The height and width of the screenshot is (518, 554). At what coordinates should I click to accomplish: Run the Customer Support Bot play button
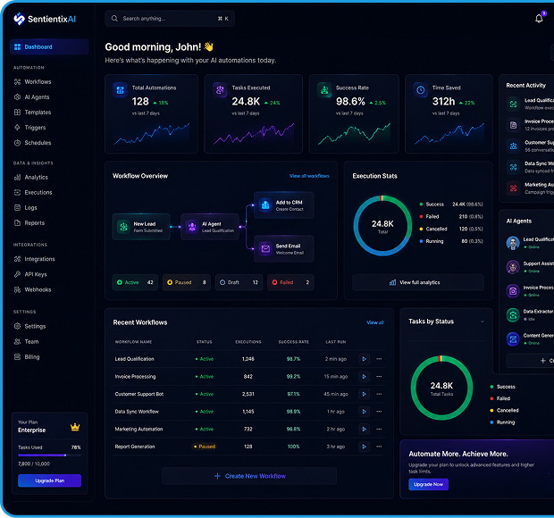coord(364,394)
